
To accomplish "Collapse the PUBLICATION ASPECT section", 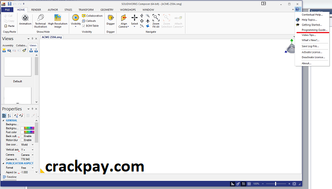I will tap(3, 163).
